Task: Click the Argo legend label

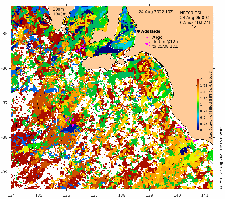Action: [157, 37]
